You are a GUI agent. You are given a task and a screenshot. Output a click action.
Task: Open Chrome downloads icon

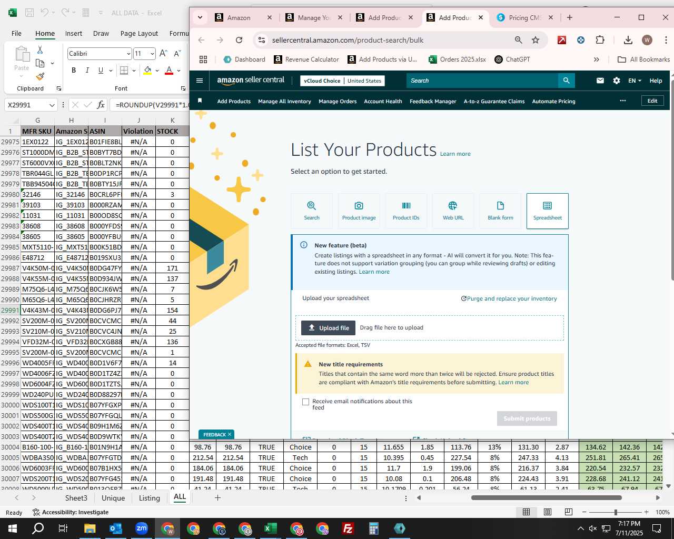[x=628, y=40]
